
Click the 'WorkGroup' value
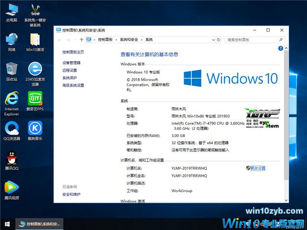(x=182, y=191)
